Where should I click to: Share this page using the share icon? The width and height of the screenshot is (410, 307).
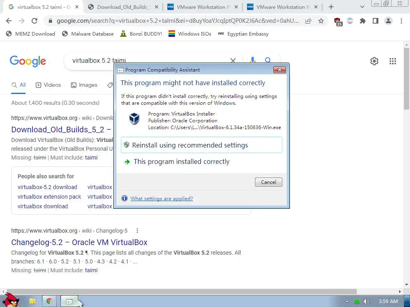[x=308, y=21]
